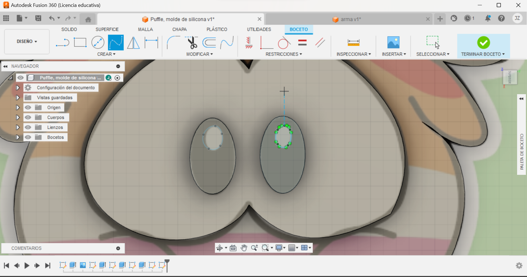Expand Vistas guardadas node
Screen dimensions: 527x277
(18, 97)
